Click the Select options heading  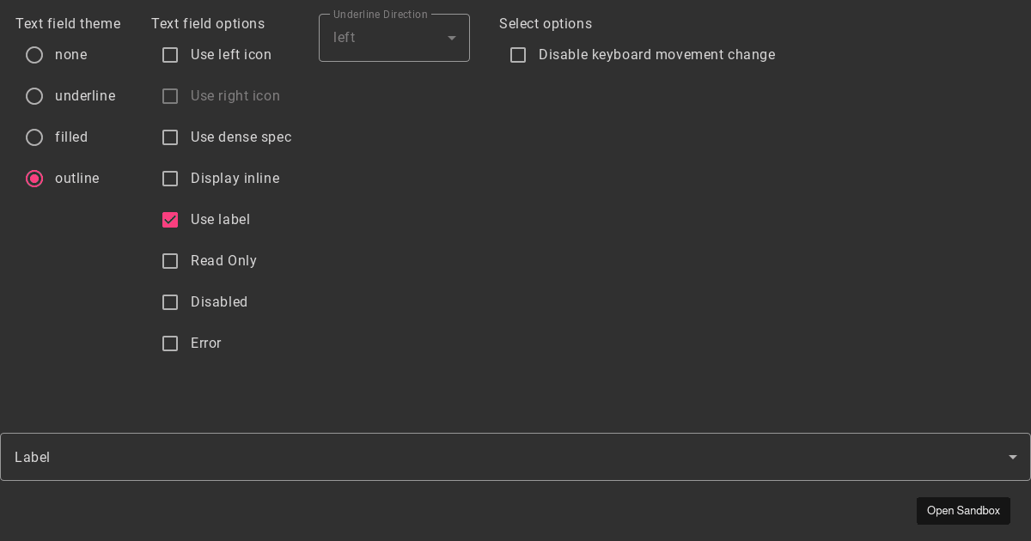coord(546,24)
